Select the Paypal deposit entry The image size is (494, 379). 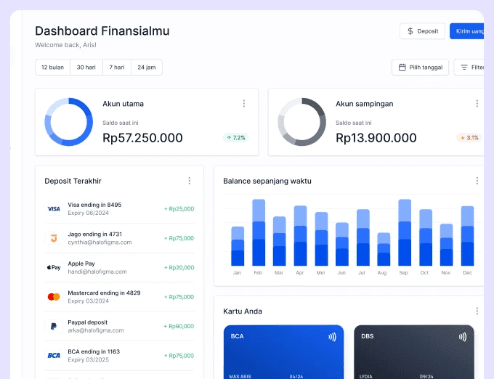pyautogui.click(x=119, y=327)
